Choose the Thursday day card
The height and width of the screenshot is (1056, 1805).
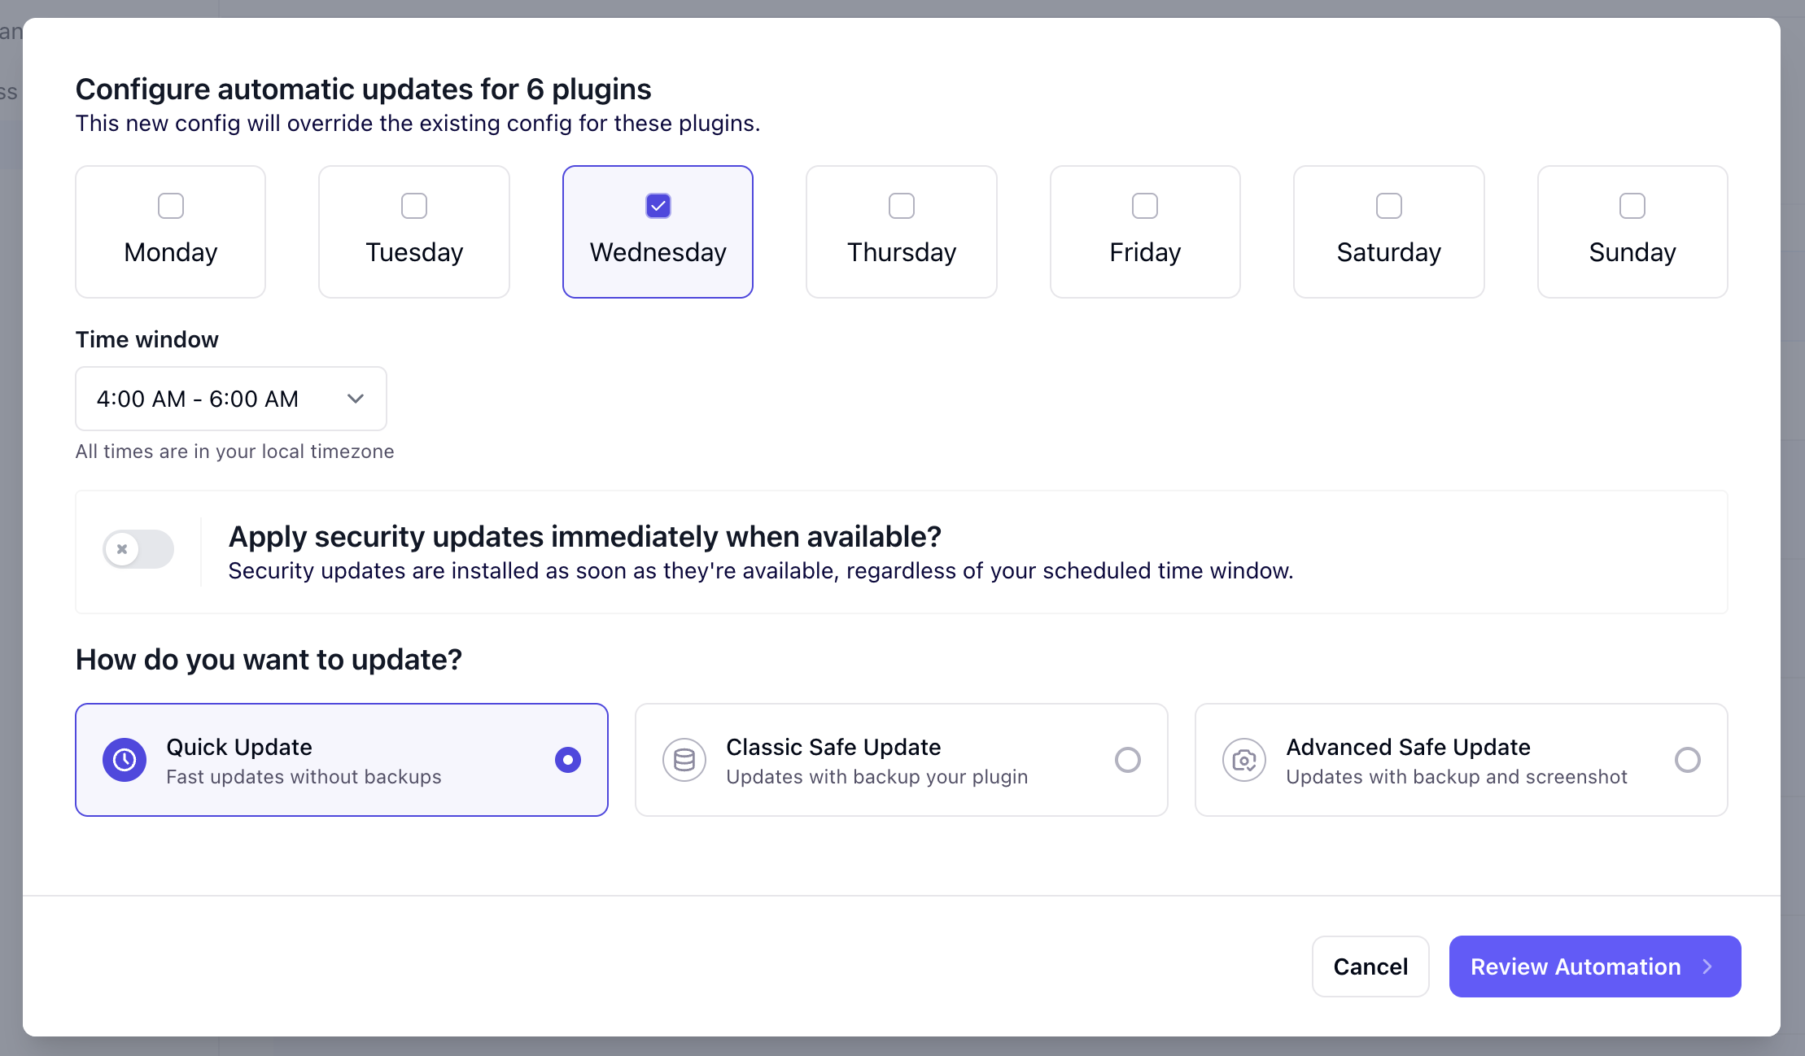click(x=902, y=232)
